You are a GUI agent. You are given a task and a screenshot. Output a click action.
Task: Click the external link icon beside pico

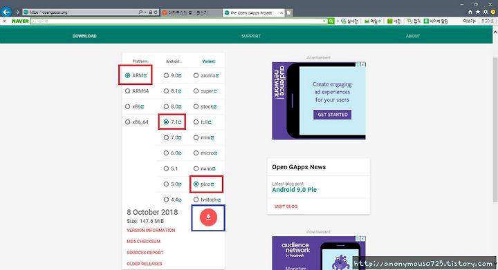[212, 184]
